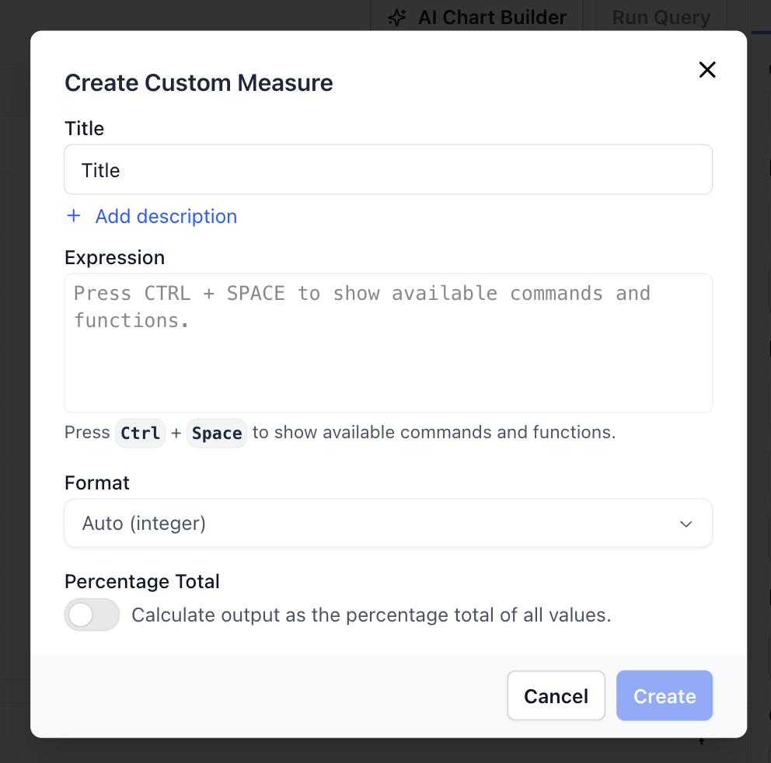Focus the Title input field

click(x=388, y=170)
